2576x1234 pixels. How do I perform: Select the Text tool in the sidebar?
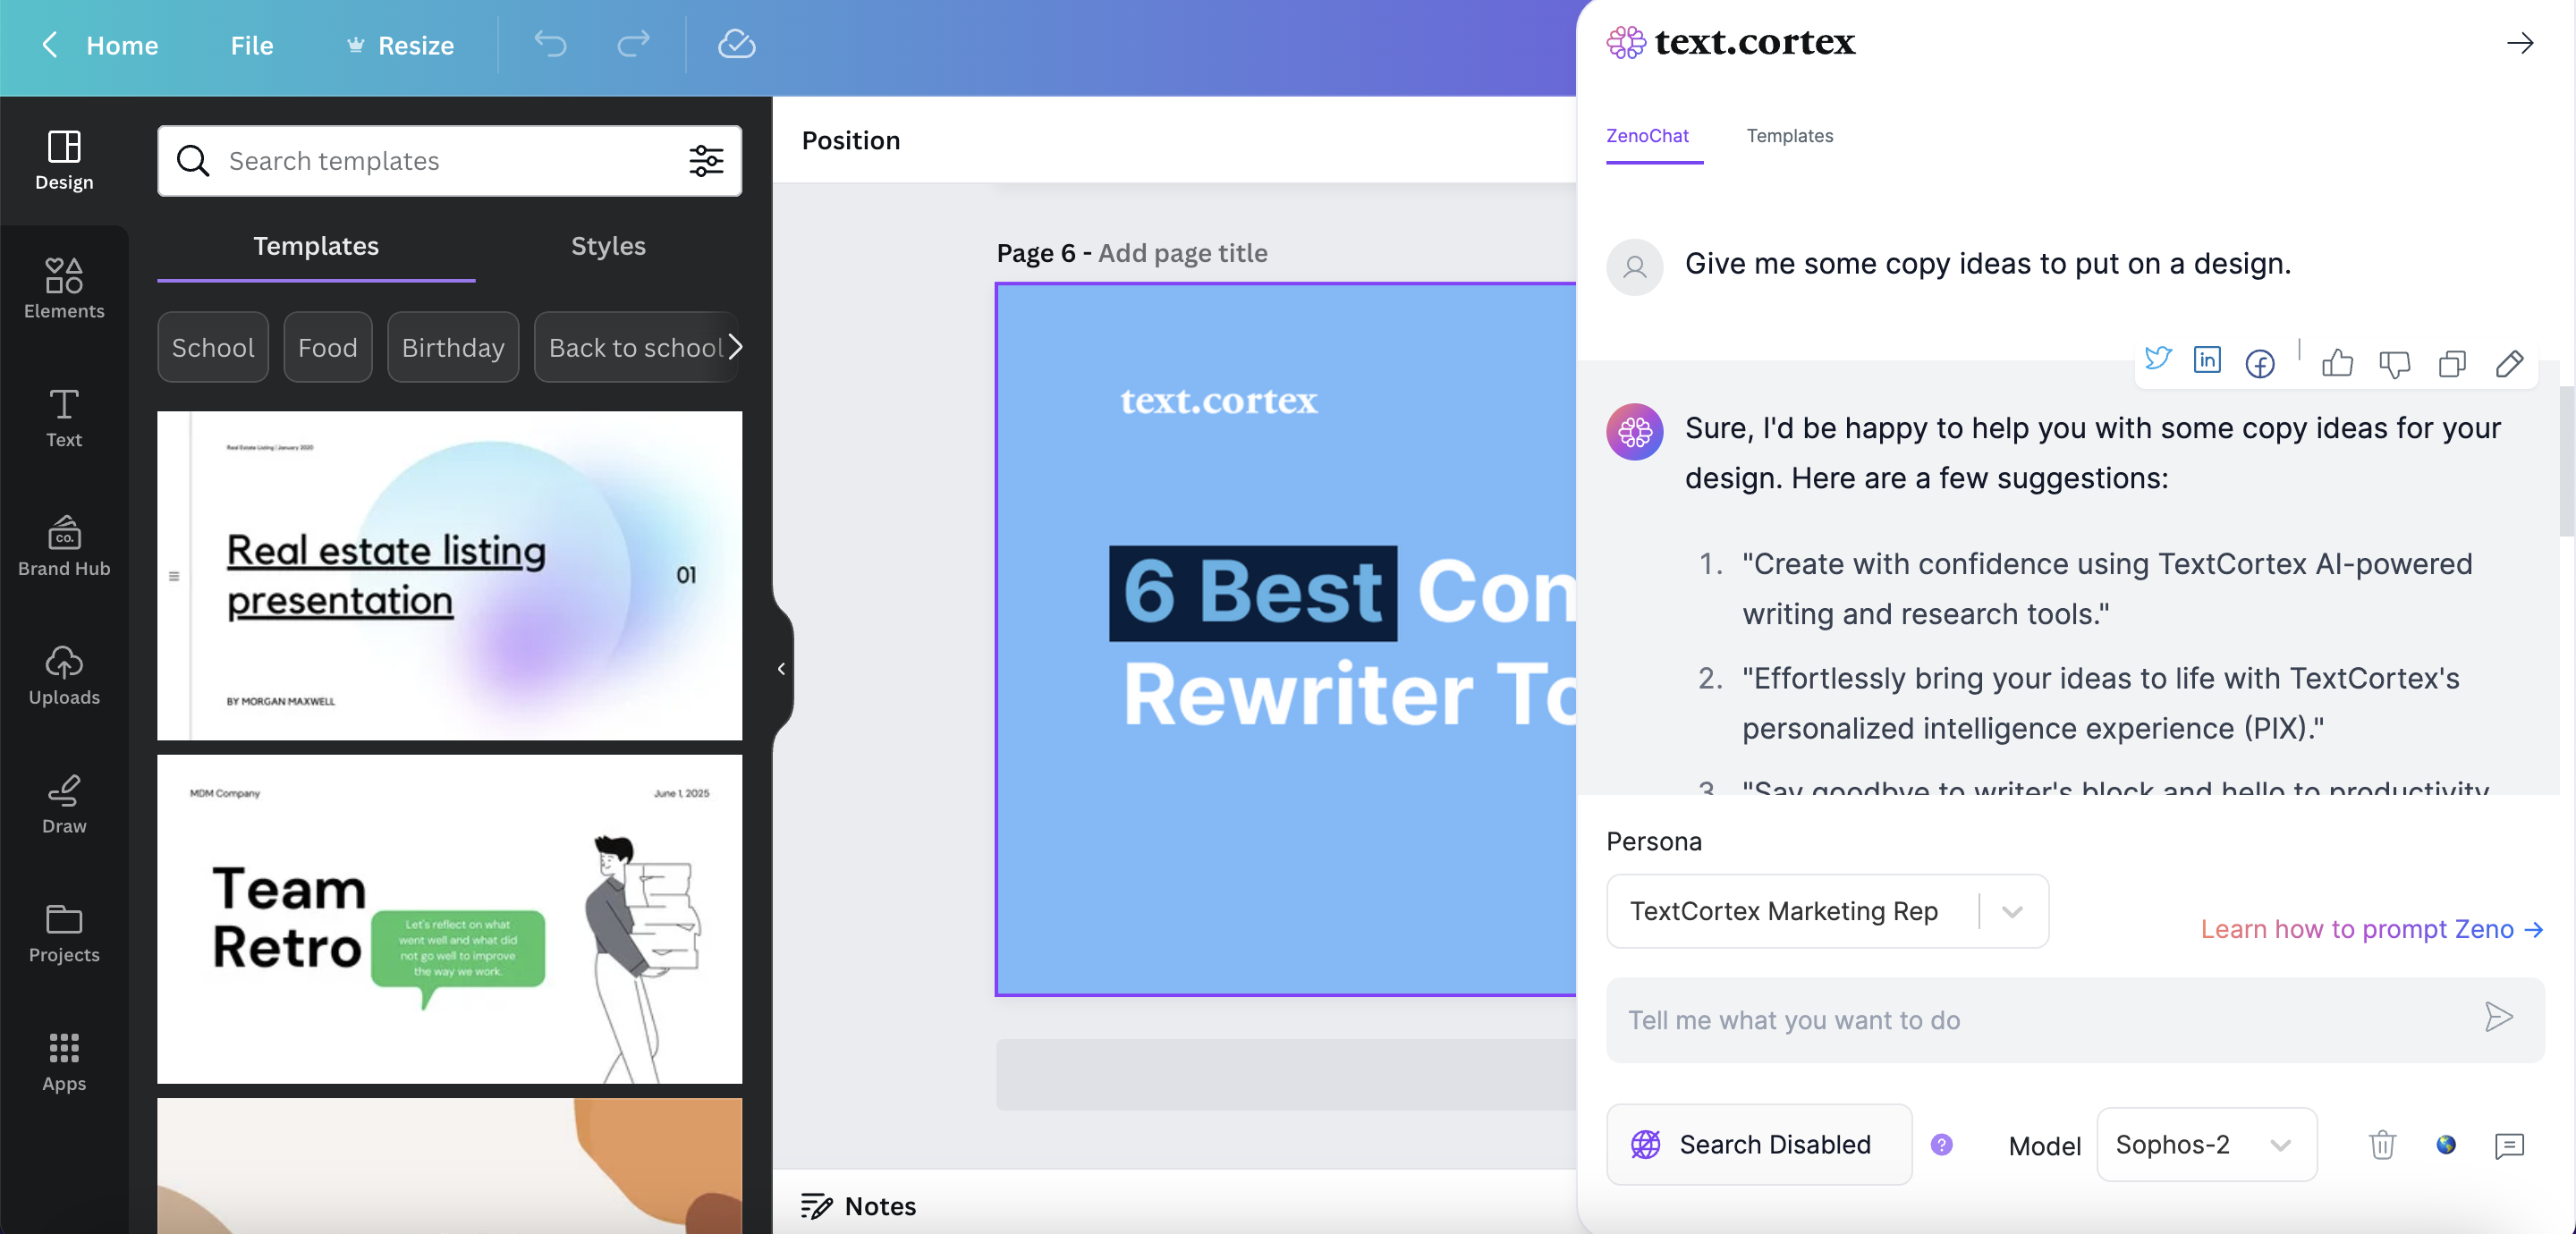point(64,418)
